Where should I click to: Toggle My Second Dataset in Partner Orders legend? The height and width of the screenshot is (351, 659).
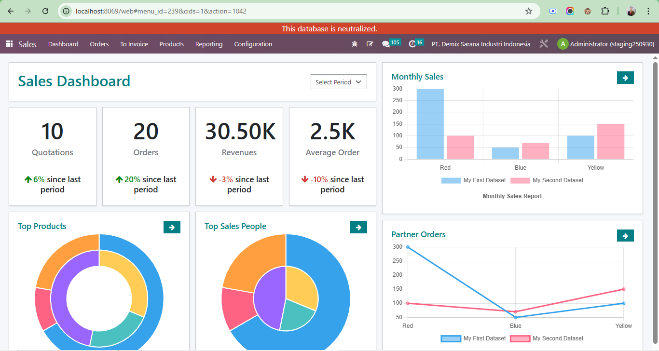tap(547, 338)
